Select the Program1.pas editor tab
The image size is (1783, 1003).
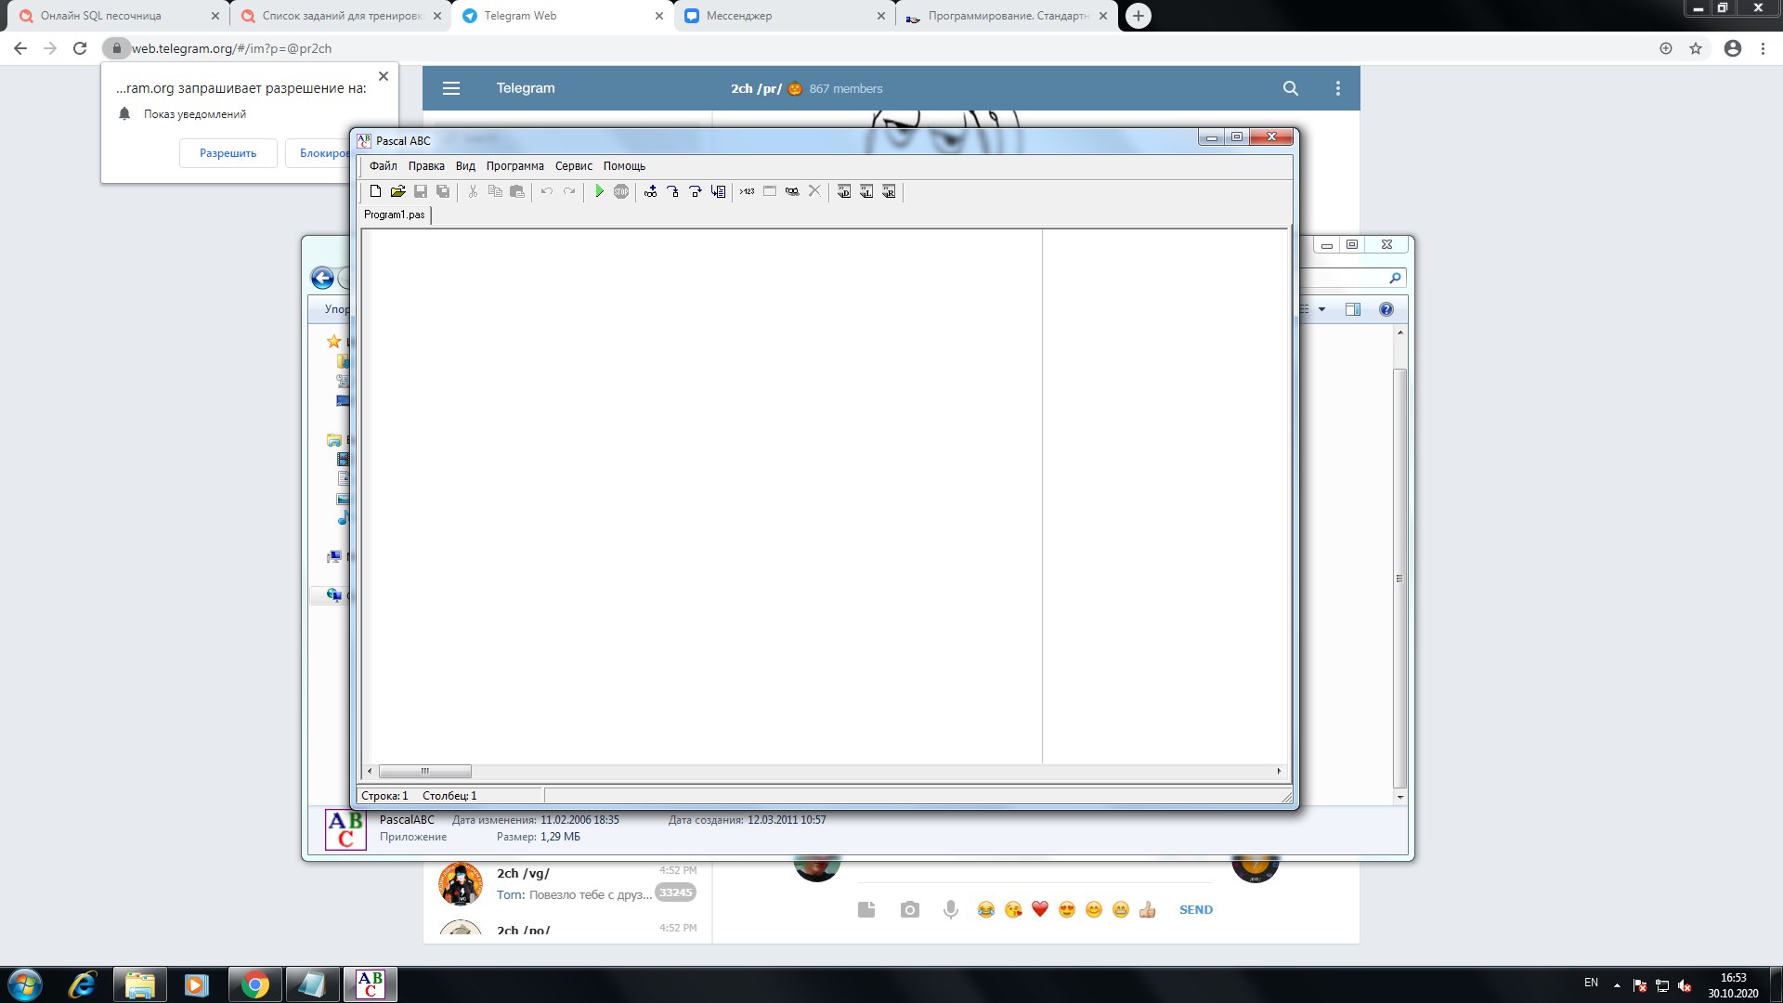(395, 215)
